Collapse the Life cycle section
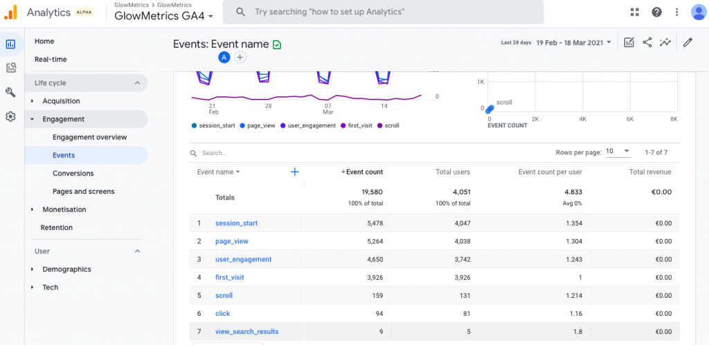 pos(137,83)
